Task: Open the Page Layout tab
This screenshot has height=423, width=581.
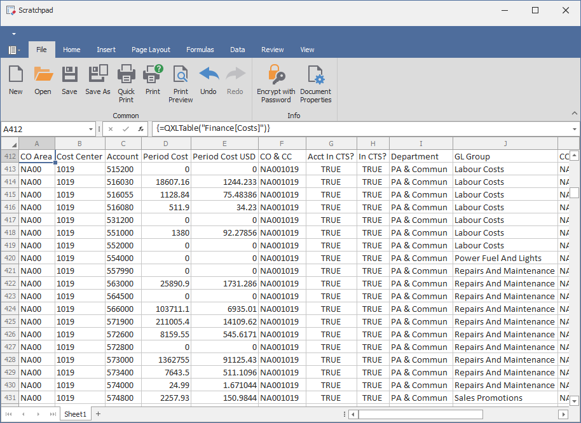Action: (x=151, y=50)
